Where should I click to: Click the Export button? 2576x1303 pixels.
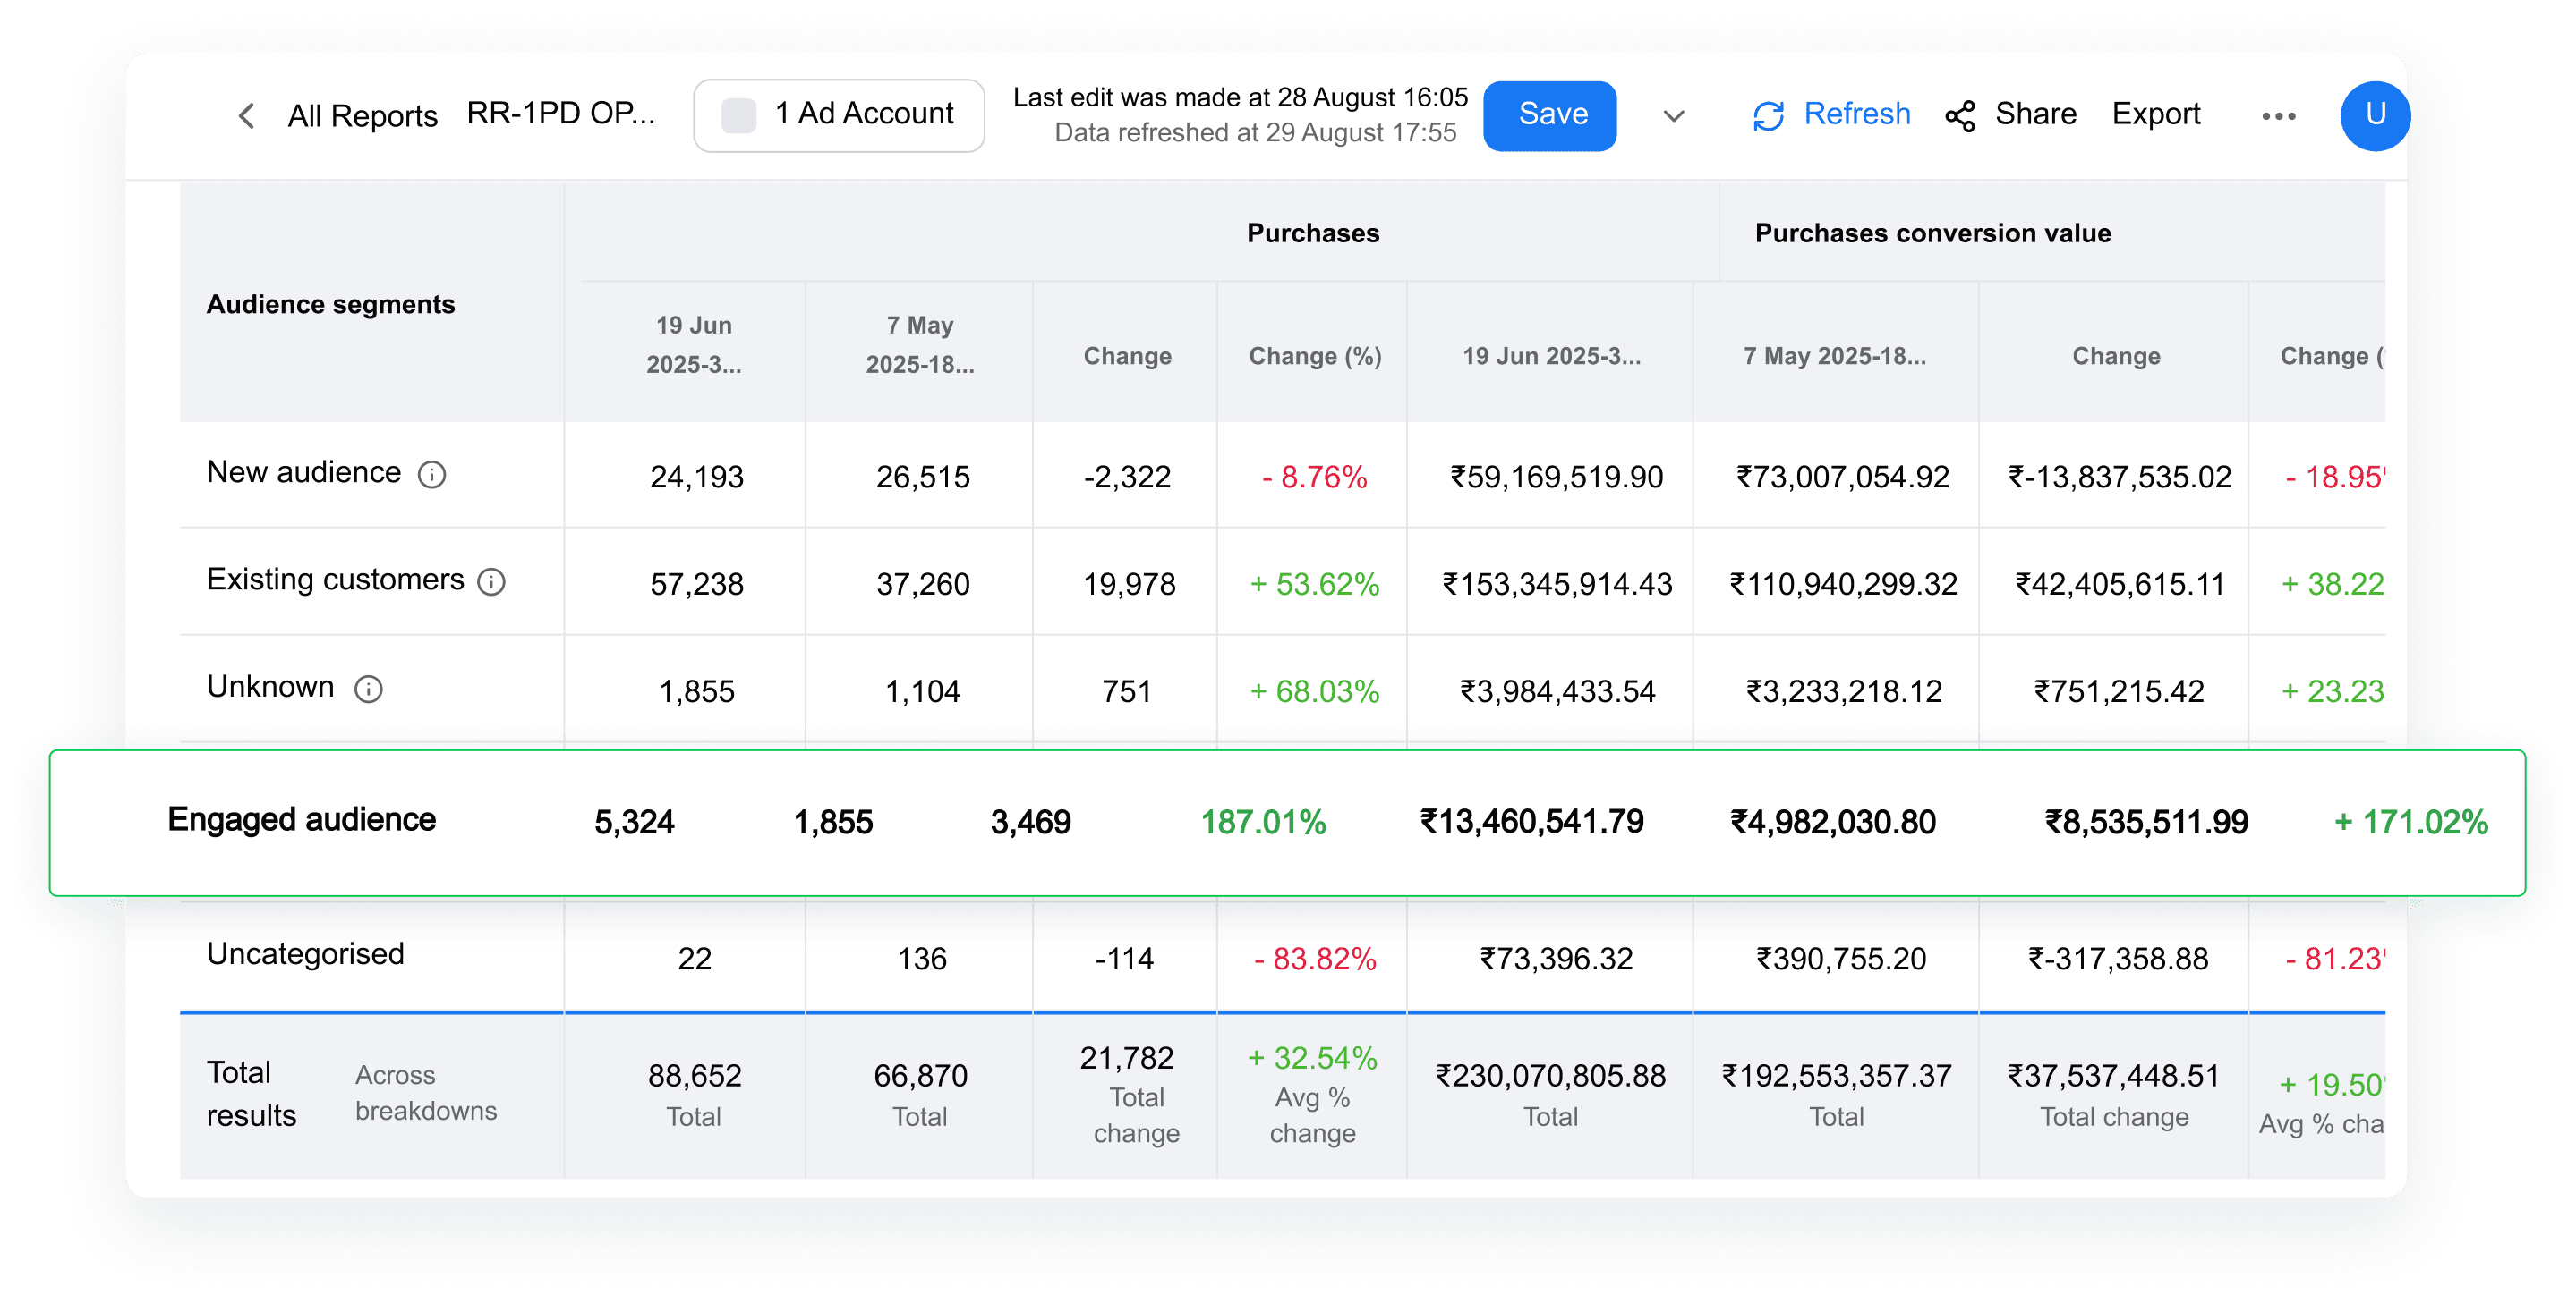click(x=2155, y=114)
